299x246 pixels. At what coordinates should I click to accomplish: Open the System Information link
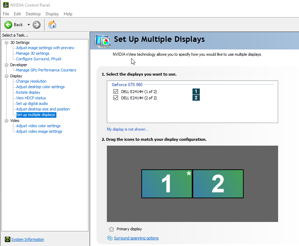click(27, 239)
